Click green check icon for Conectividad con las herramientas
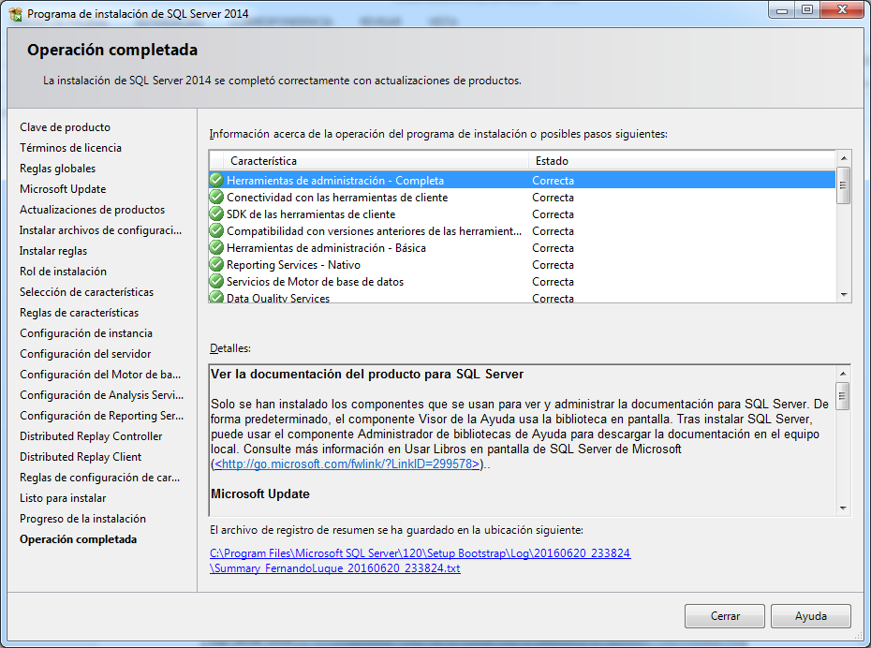 coord(216,198)
